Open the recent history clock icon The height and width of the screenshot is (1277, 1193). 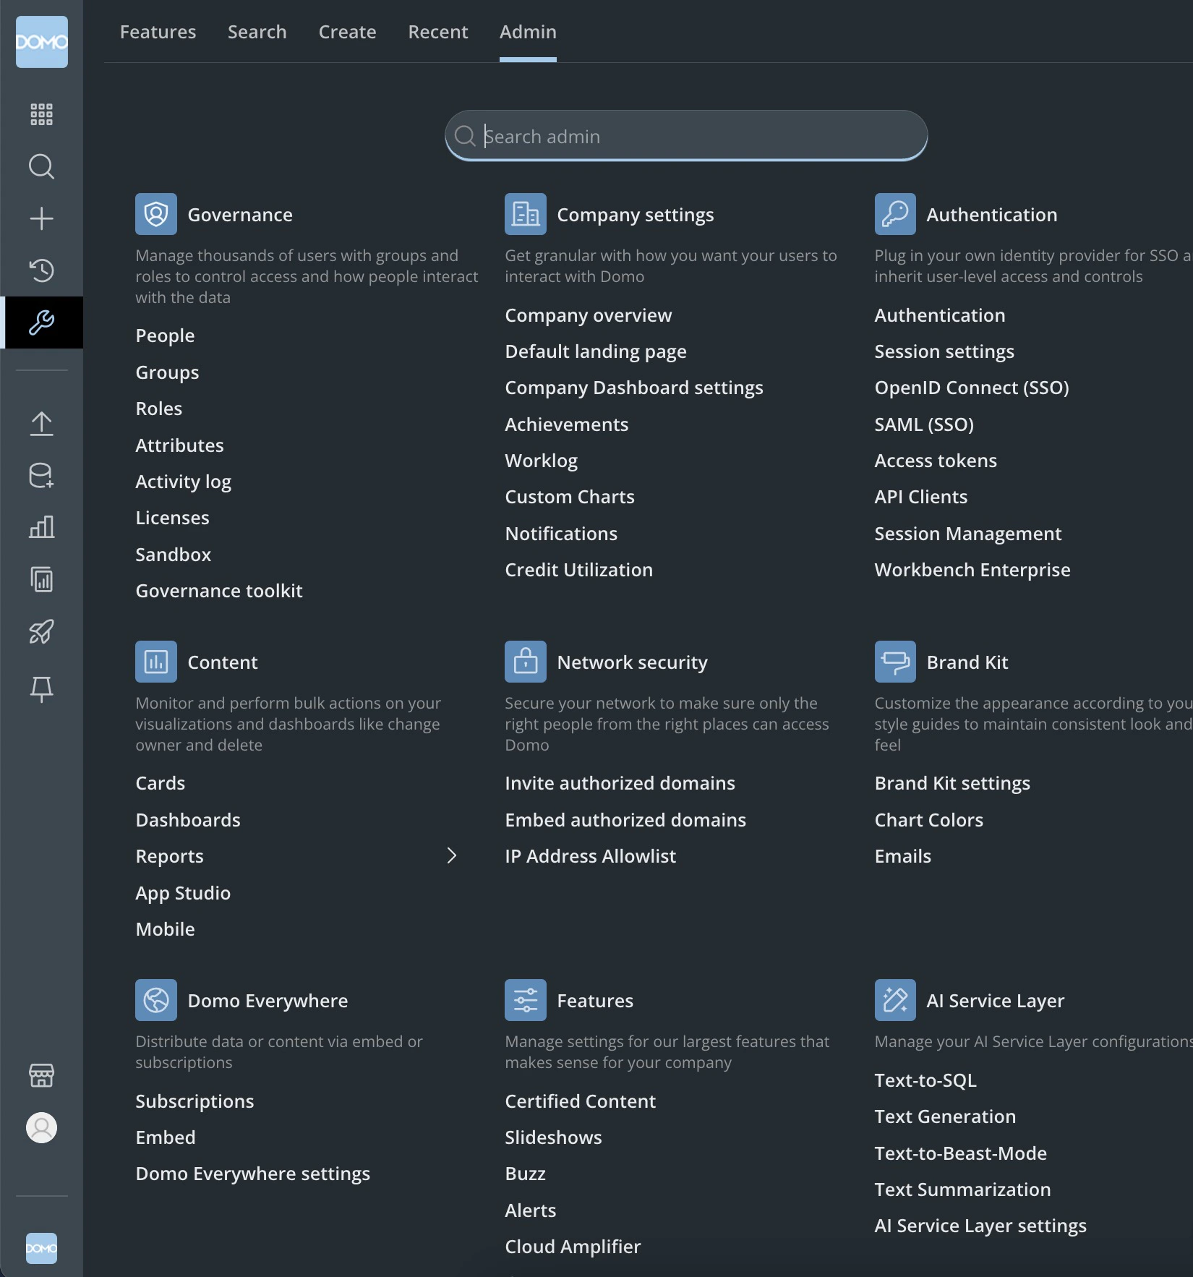[42, 270]
